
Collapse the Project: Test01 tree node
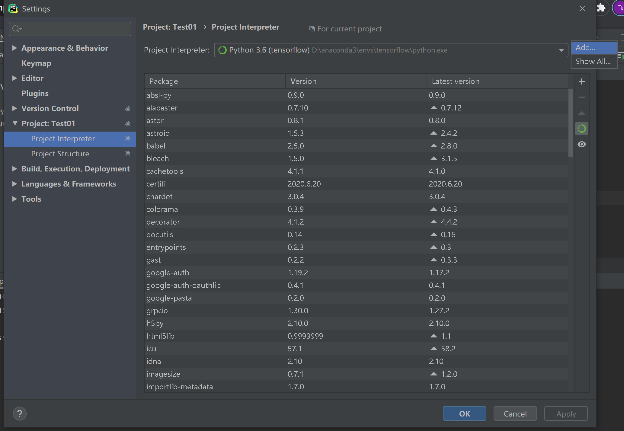coord(15,123)
